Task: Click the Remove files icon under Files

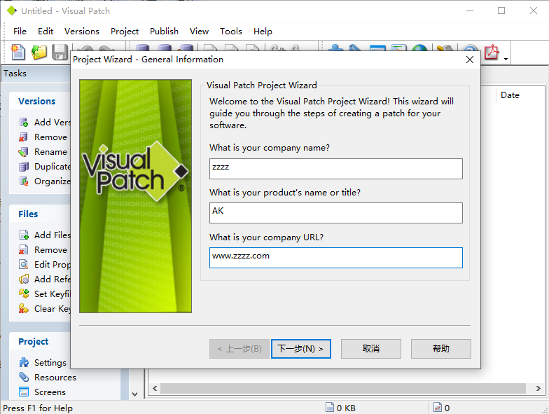Action: pos(24,249)
